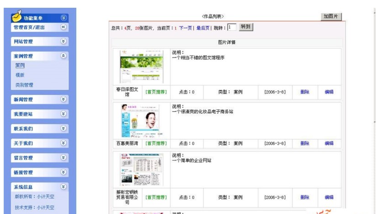This screenshot has height=214, width=376.
Task: Expand the 我要建站 chevron icon
Action: click(64, 114)
